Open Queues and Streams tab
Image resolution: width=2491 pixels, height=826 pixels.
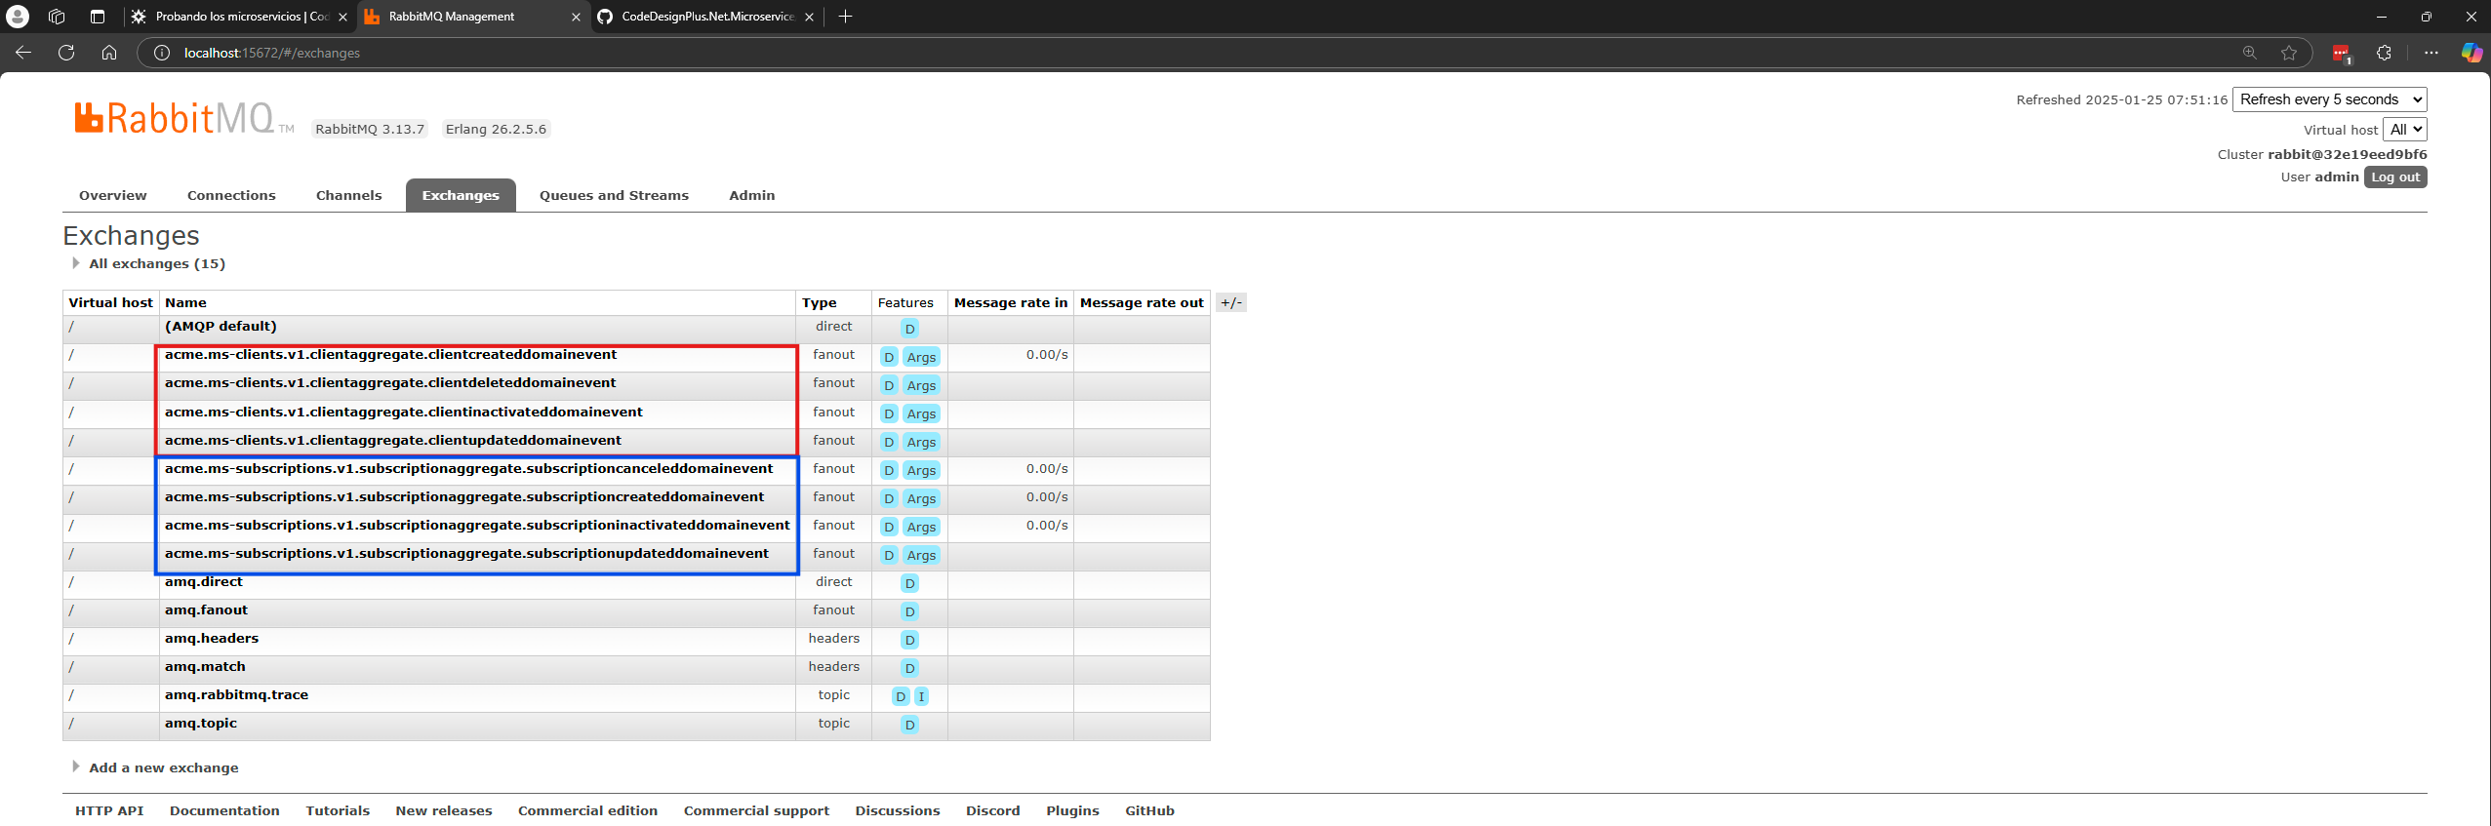click(x=614, y=195)
